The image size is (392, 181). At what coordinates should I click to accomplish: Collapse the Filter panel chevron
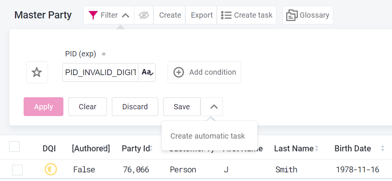126,15
